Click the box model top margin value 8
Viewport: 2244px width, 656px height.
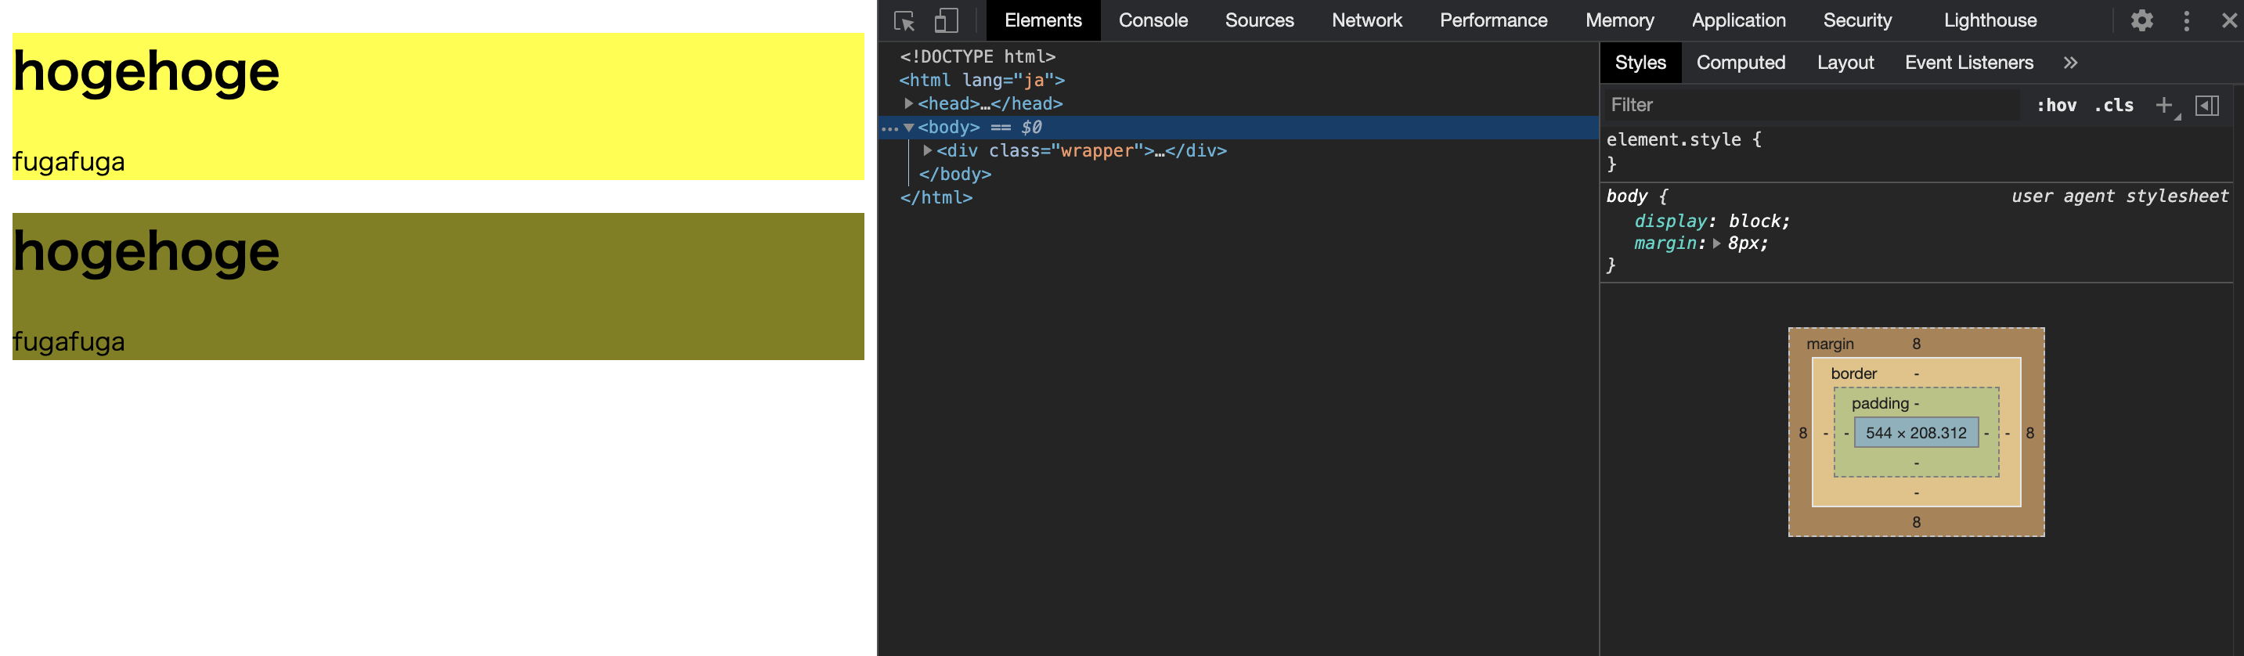tap(1917, 344)
